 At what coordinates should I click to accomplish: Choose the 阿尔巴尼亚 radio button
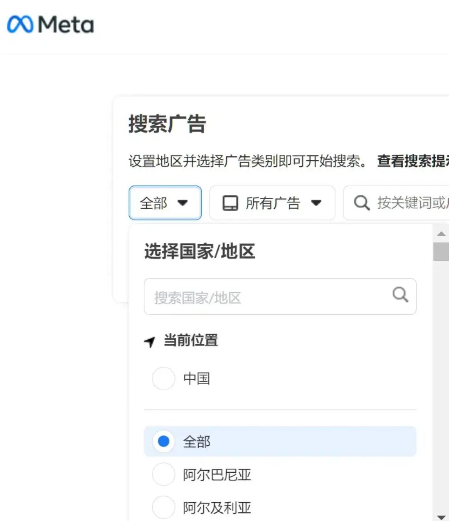(x=163, y=474)
